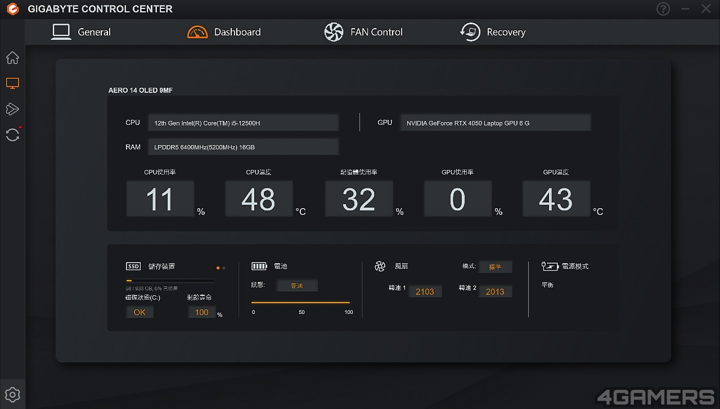This screenshot has height=409, width=720.
Task: Minimize the Control Center window
Action: (685, 9)
